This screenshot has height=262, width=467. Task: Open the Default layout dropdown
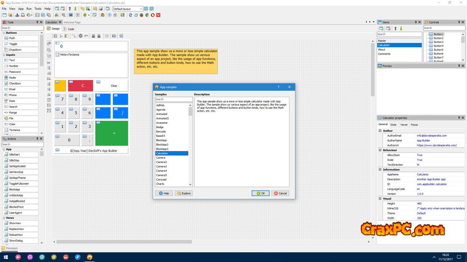click(x=141, y=9)
